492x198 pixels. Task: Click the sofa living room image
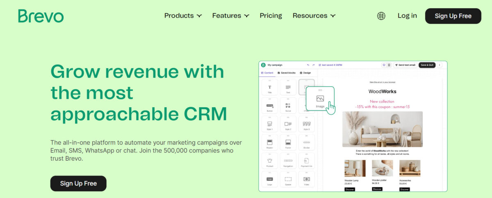tap(383, 129)
